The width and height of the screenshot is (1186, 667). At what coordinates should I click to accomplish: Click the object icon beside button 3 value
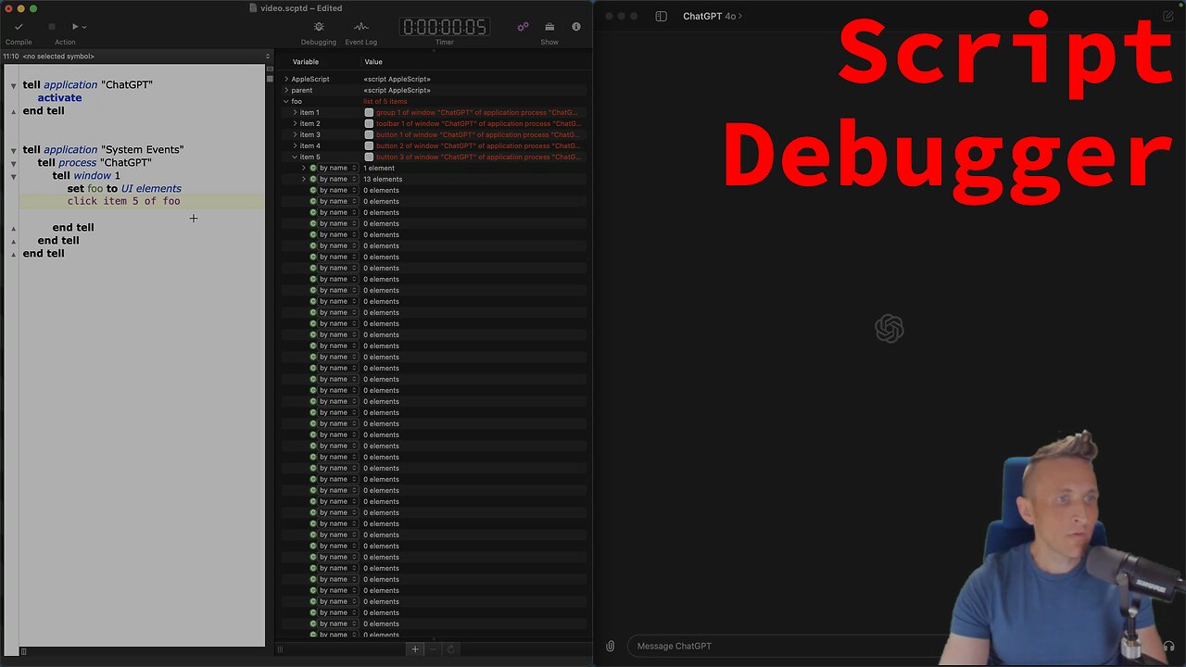(x=369, y=157)
